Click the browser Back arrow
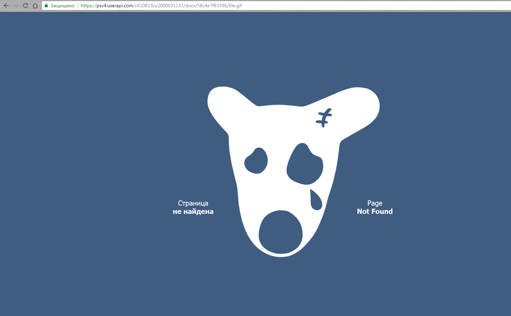511x316 pixels. coord(6,6)
